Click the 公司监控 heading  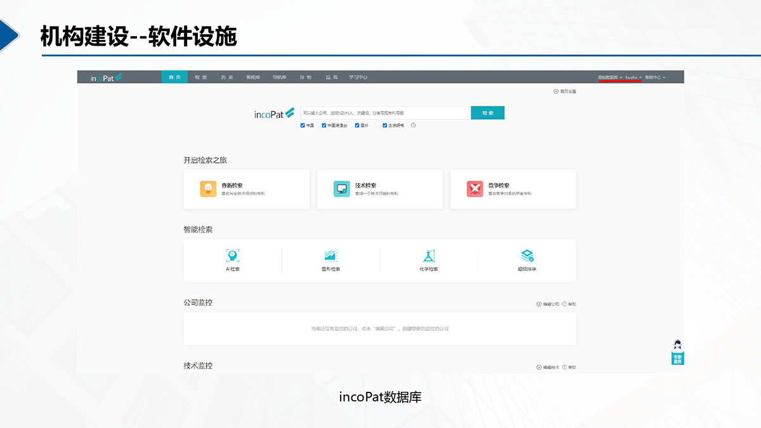pyautogui.click(x=198, y=302)
